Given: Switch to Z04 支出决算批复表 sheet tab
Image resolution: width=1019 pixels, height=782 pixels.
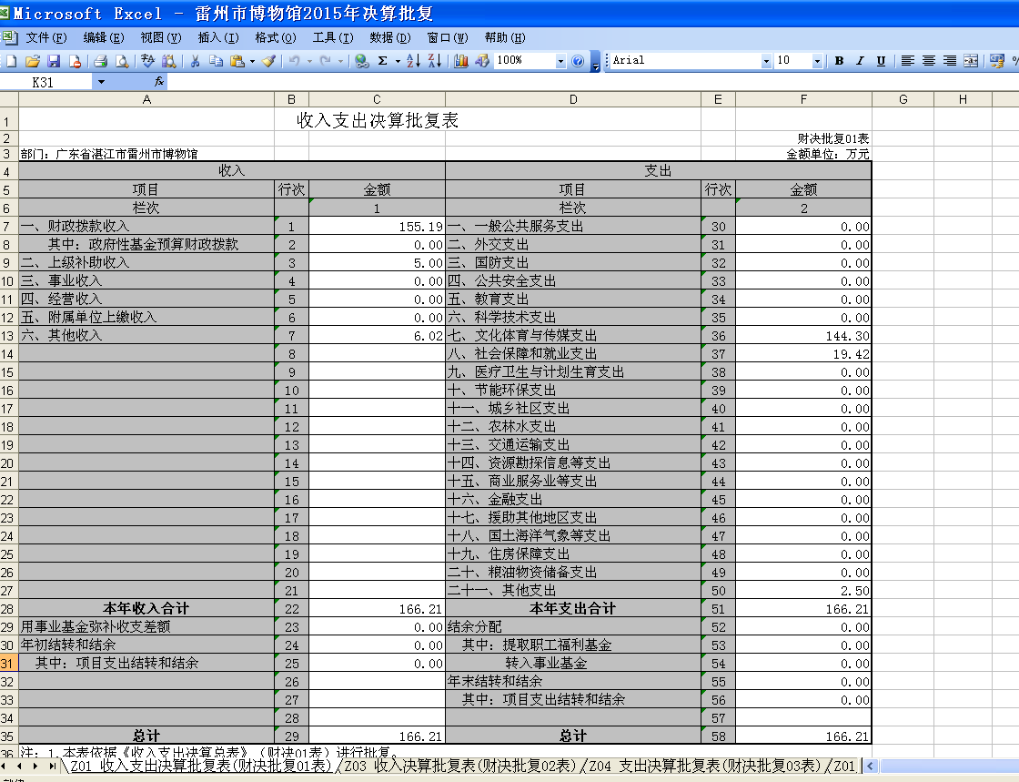Looking at the screenshot, I should coord(704,766).
